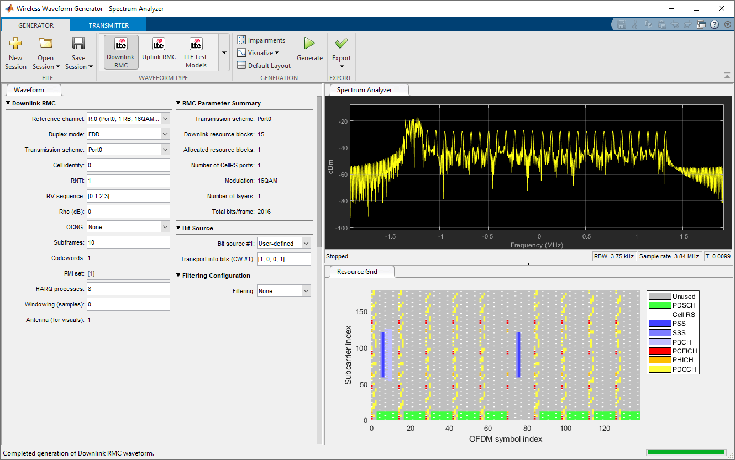Click the New Session icon
The image size is (735, 460).
tap(15, 44)
